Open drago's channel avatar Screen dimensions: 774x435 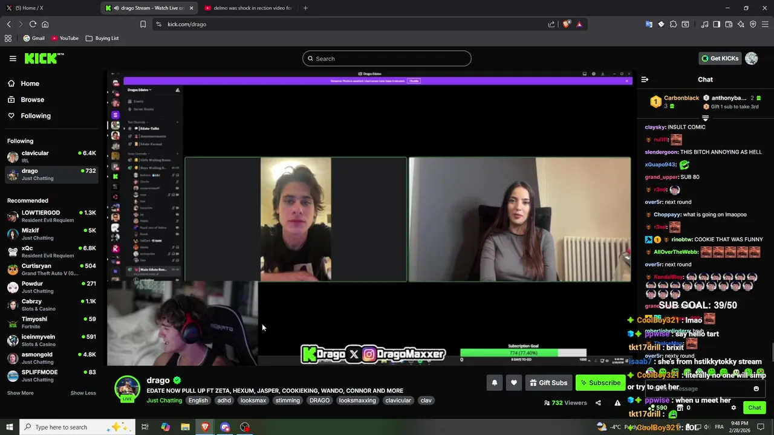(127, 388)
